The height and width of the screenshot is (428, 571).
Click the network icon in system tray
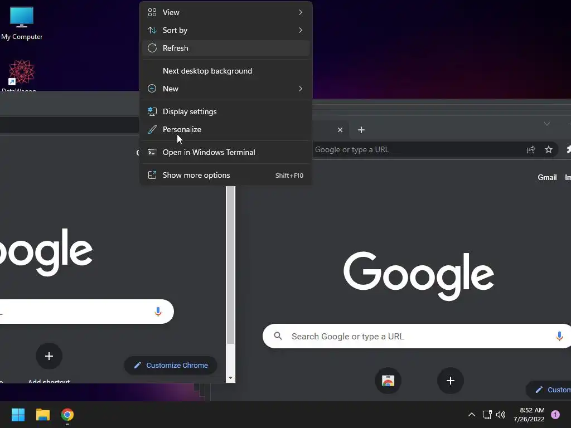pos(487,415)
